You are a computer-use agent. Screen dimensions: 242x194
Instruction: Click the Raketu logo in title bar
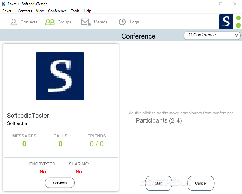(4, 4)
